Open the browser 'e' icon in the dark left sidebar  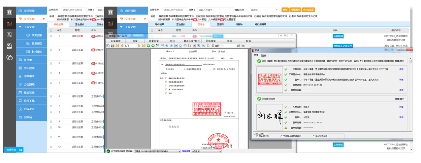coord(9,46)
